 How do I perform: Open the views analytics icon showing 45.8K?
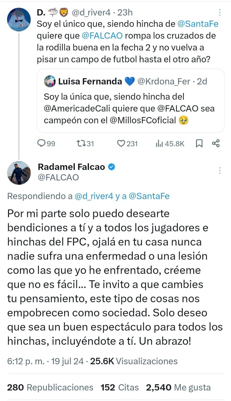159,143
